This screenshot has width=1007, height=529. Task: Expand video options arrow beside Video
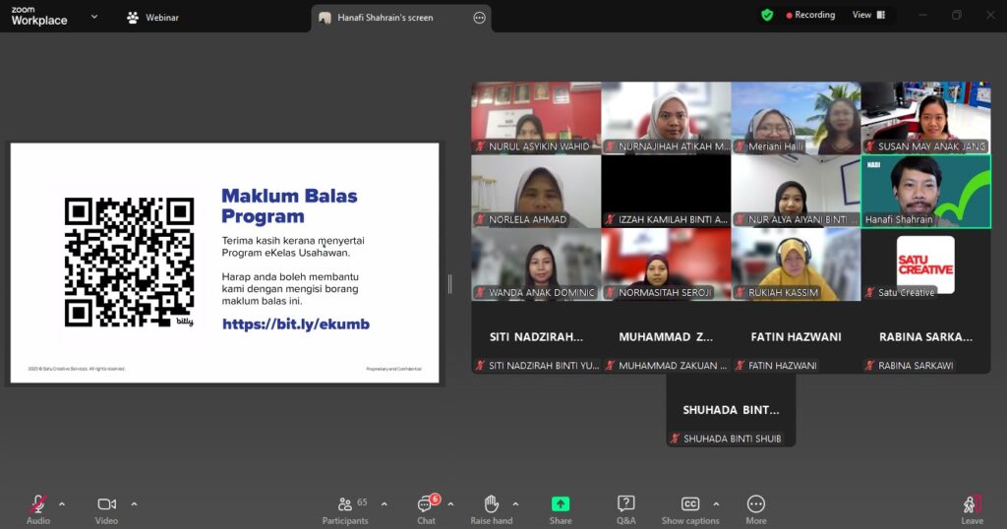pyautogui.click(x=134, y=504)
